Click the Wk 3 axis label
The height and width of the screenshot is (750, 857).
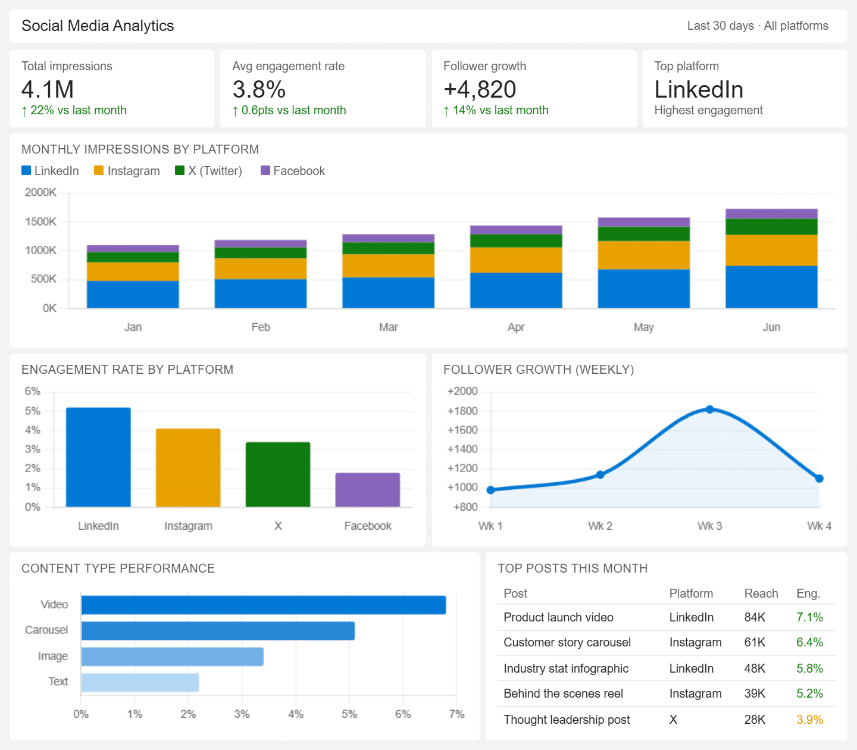710,526
